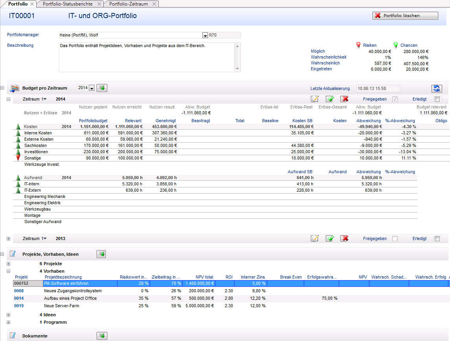
Task: Click red X delete icon in Zeitraum 2014 row
Action: click(344, 99)
